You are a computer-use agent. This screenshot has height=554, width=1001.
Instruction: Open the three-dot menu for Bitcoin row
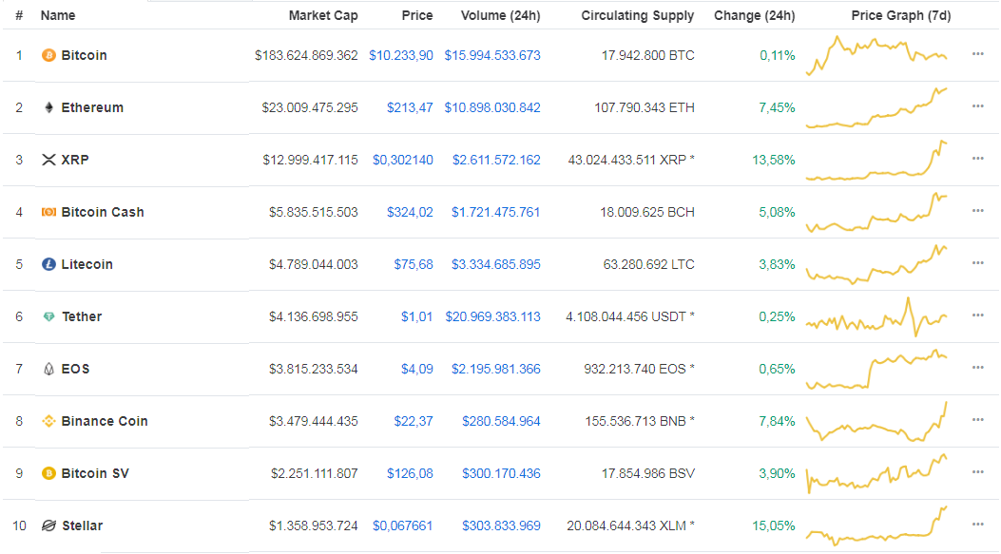coord(977,54)
